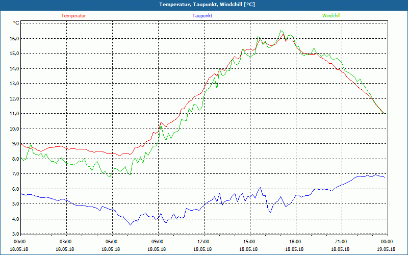Screen dimensions: 408x255
Task: Click the '5,0' y-axis value
Action: [16, 203]
